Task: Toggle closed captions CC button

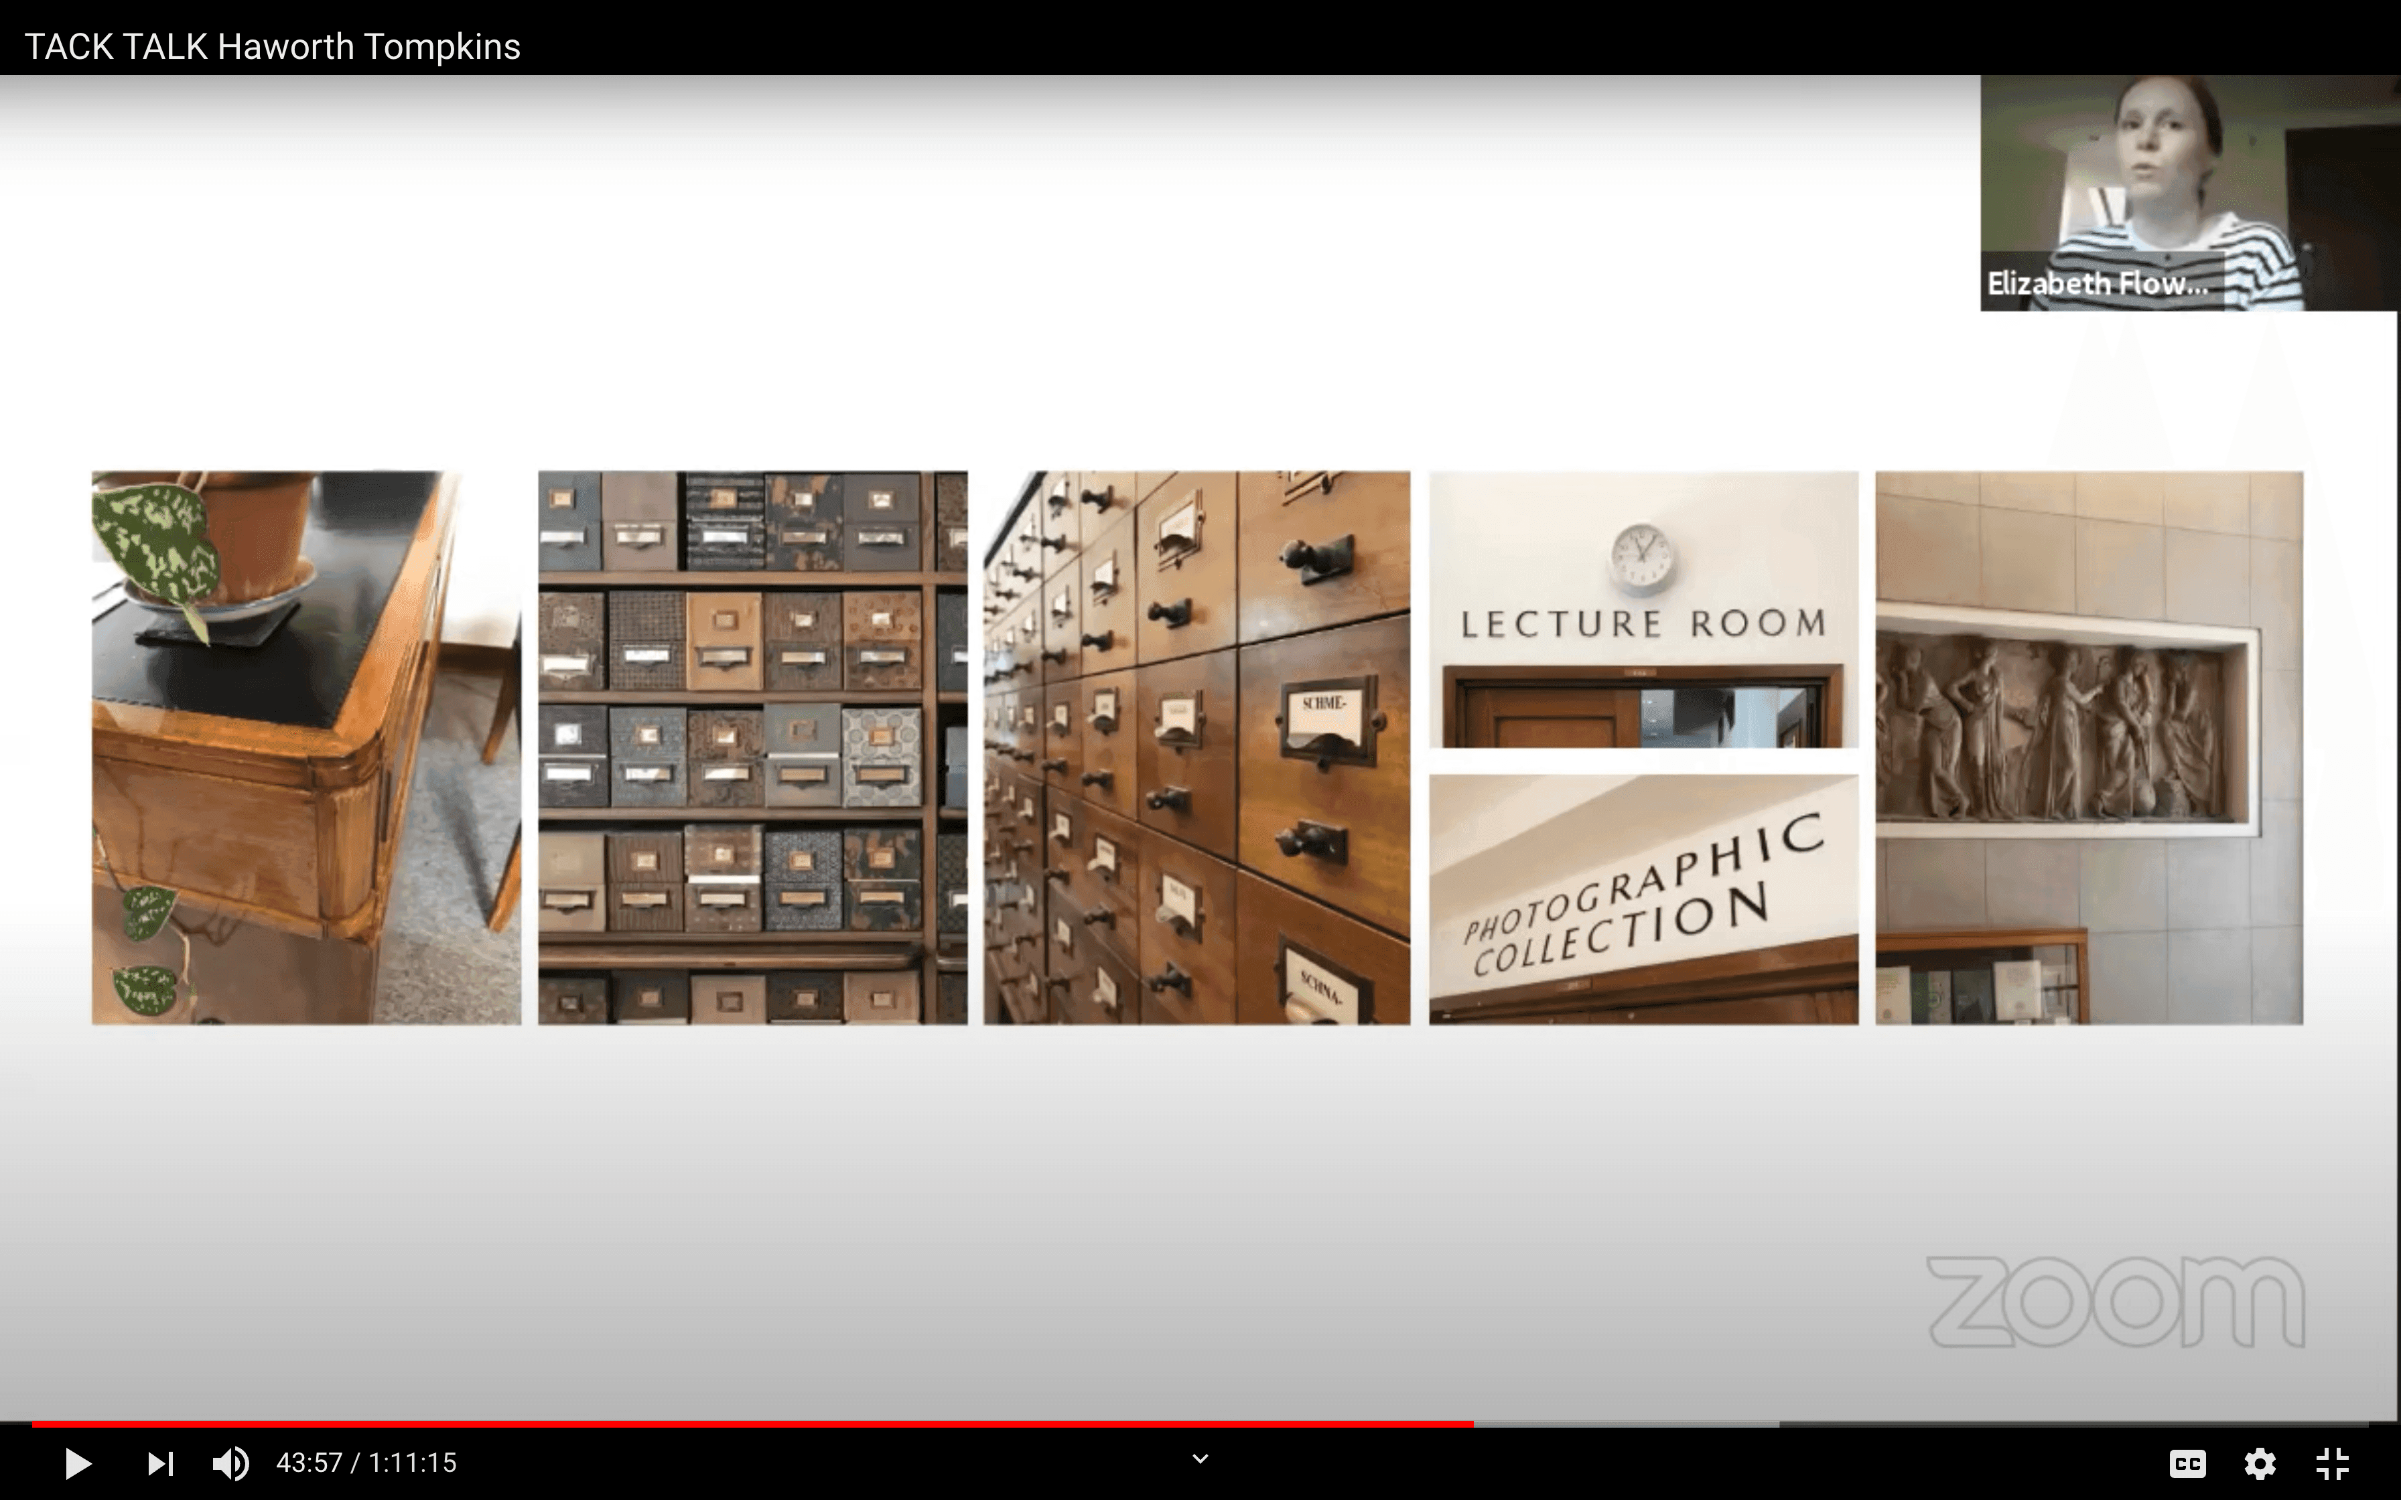Action: (2187, 1462)
